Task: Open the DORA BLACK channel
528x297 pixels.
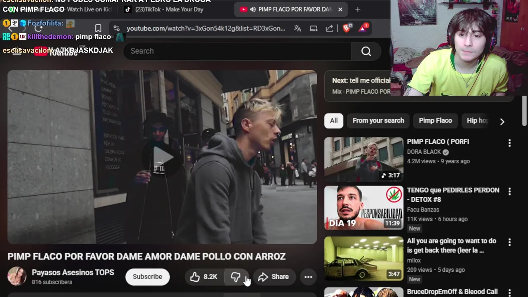Action: (x=424, y=152)
